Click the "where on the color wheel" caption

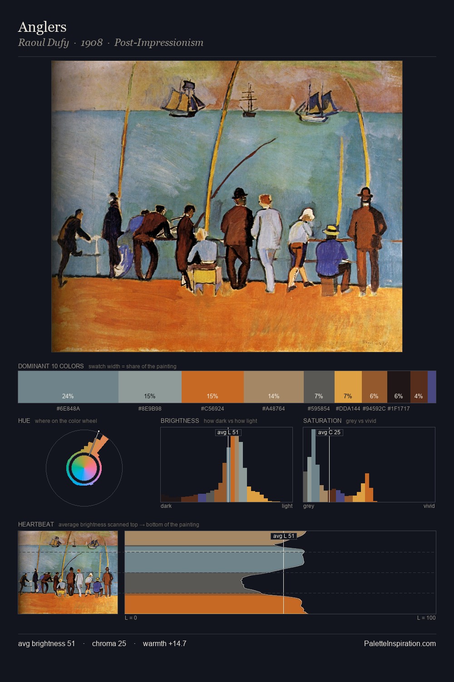(x=66, y=421)
